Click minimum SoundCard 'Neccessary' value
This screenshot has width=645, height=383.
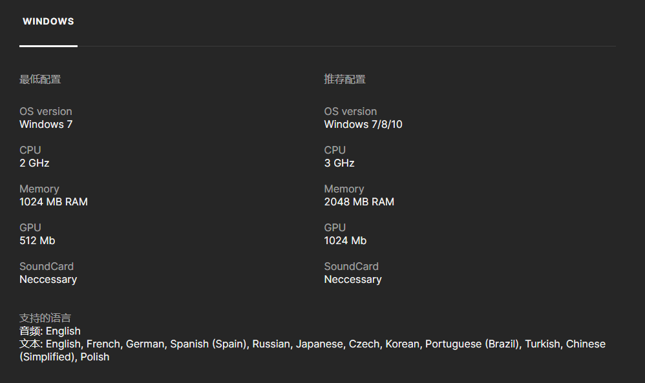click(48, 280)
